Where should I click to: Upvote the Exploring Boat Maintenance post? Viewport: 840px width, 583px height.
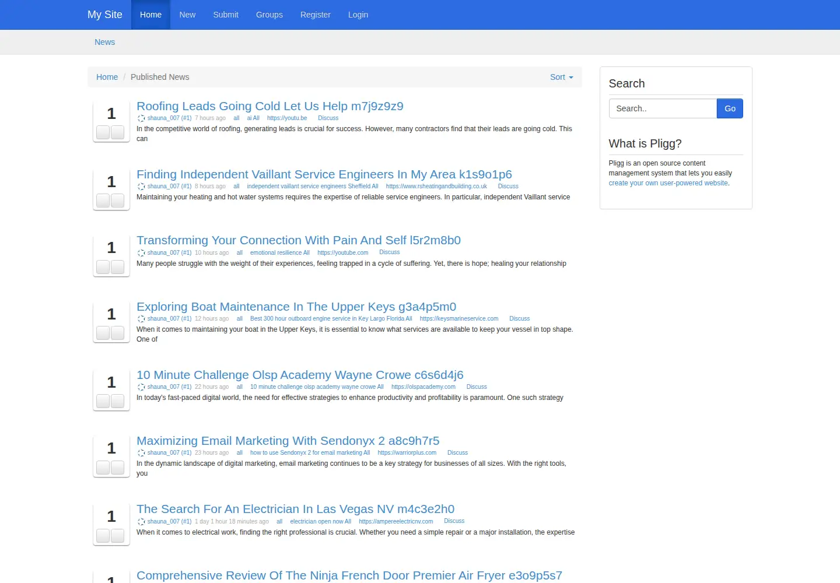pyautogui.click(x=103, y=333)
